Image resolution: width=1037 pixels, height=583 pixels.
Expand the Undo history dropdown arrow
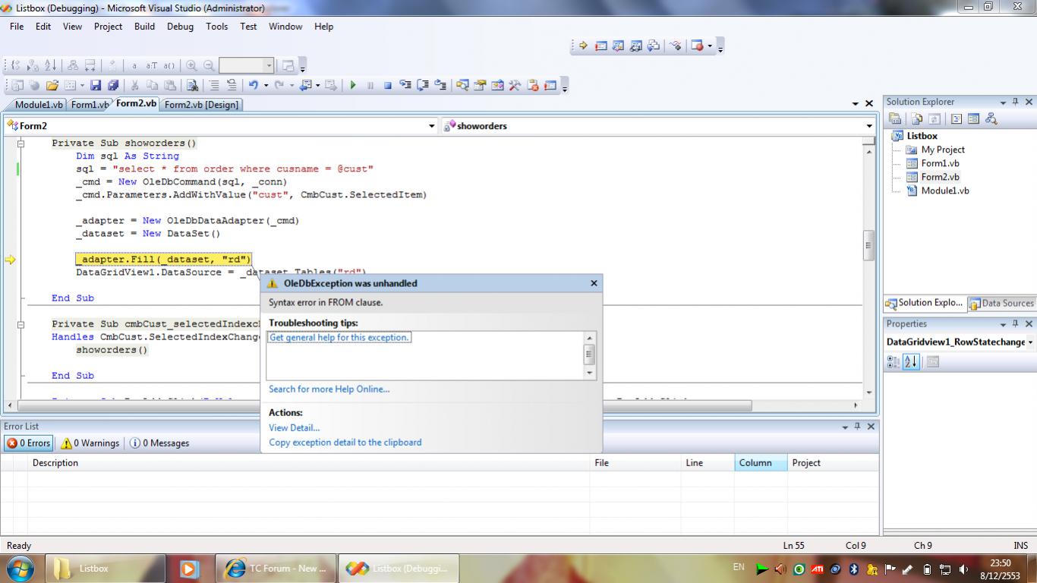coord(266,85)
